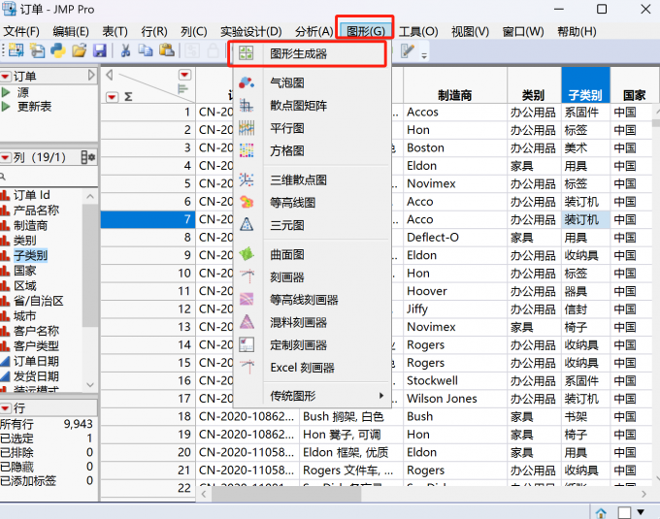Image resolution: width=660 pixels, height=519 pixels.
Task: Click the 定制刻画器 icon
Action: coord(247,344)
